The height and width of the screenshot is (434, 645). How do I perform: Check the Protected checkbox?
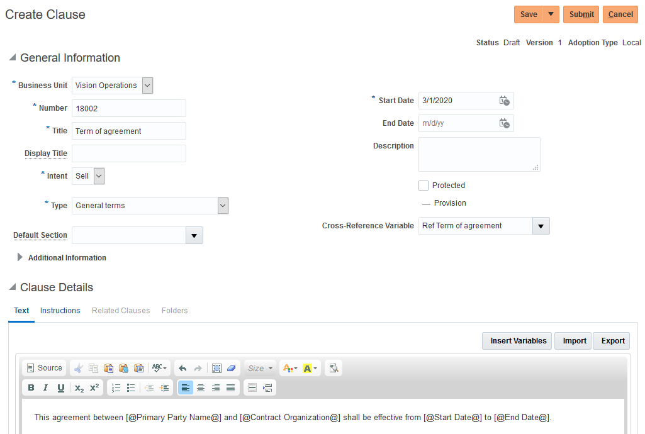pyautogui.click(x=423, y=186)
